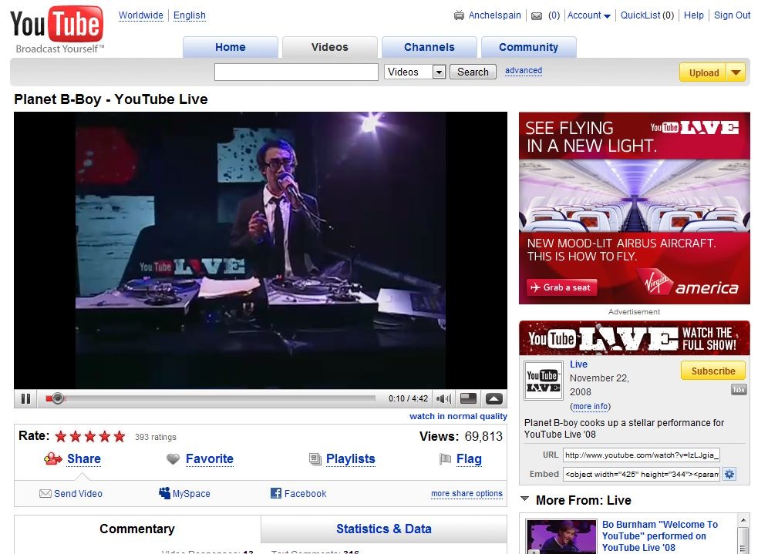Open the Anchelspain profile link

point(495,15)
